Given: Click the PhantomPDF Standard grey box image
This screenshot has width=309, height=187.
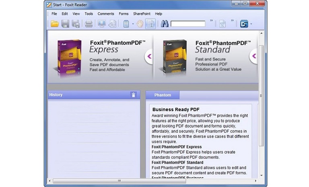Looking at the screenshot, I should (x=174, y=57).
